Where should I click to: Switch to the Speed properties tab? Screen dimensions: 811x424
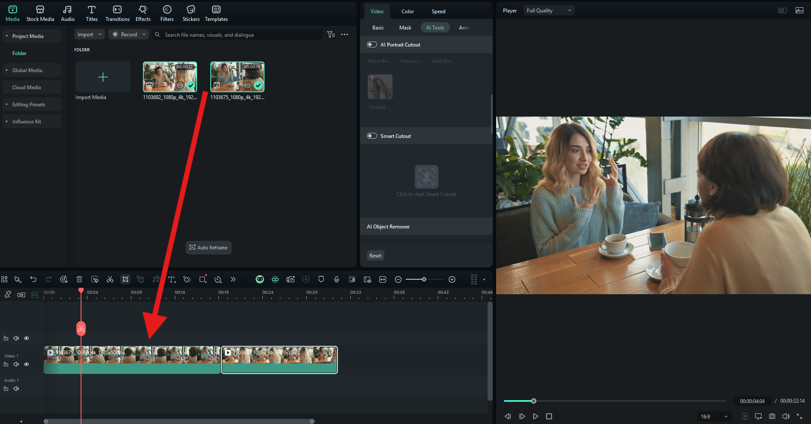(x=438, y=12)
